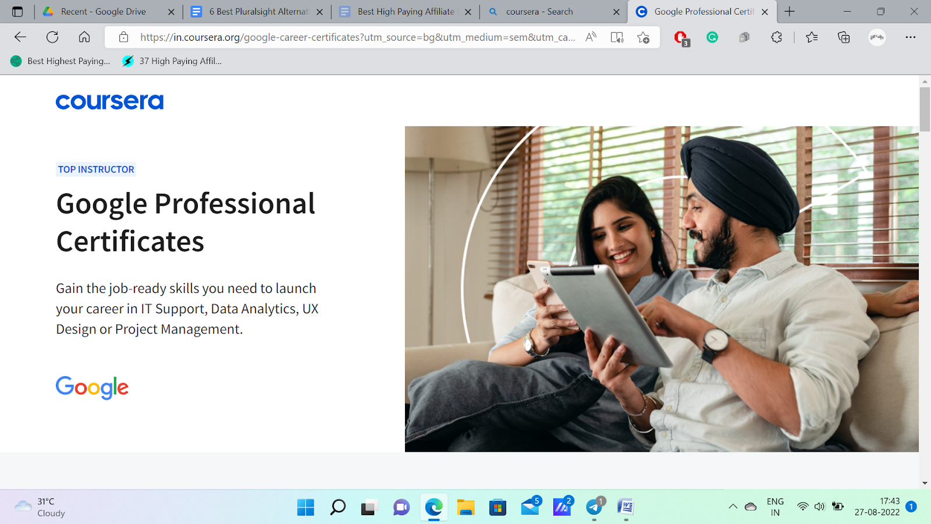The height and width of the screenshot is (524, 931).
Task: Open Microsoft Word from the taskbar
Action: 626,507
